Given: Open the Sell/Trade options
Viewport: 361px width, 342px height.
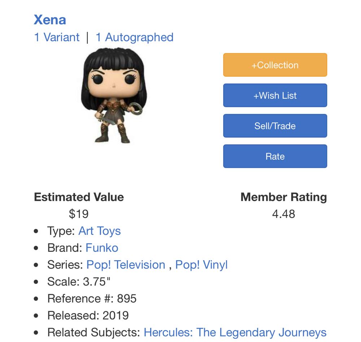Looking at the screenshot, I should (275, 126).
